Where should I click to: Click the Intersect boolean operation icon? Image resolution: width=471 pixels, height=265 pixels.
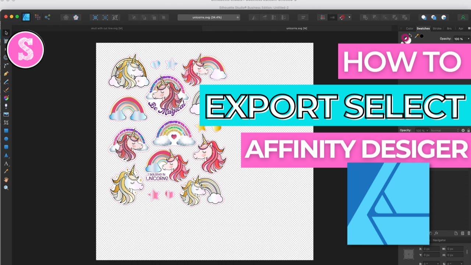coord(385,17)
